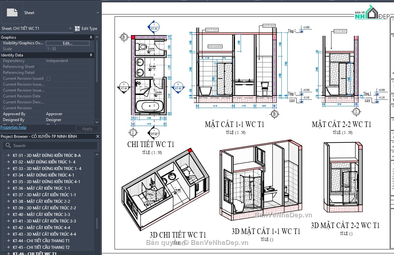
Task: Expand KT-32 - MẶT ĐỨNG KIẾN TRÚC 1-4
Action: pos(8,162)
